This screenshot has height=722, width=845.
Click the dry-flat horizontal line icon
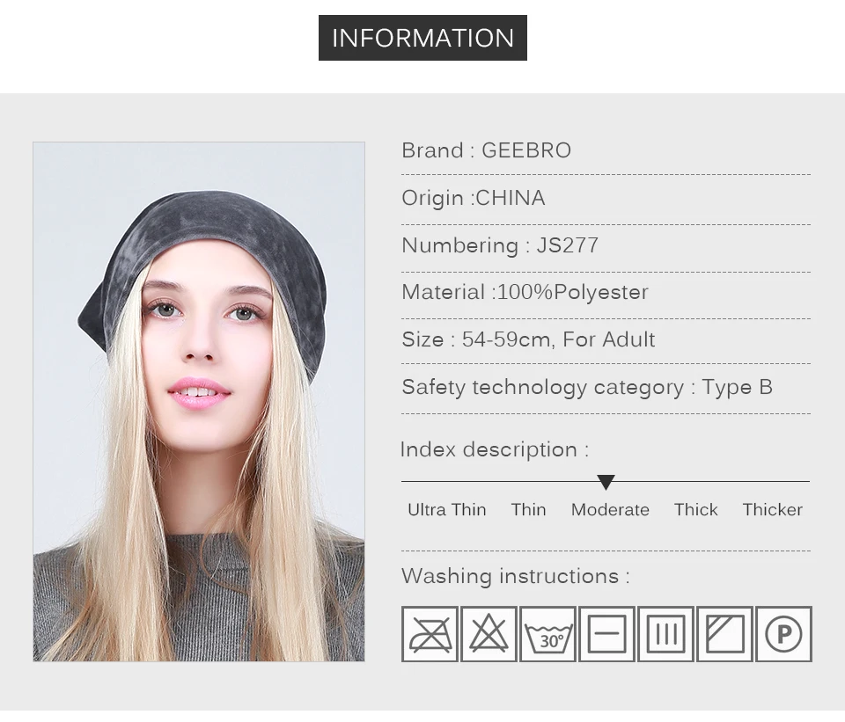(606, 634)
